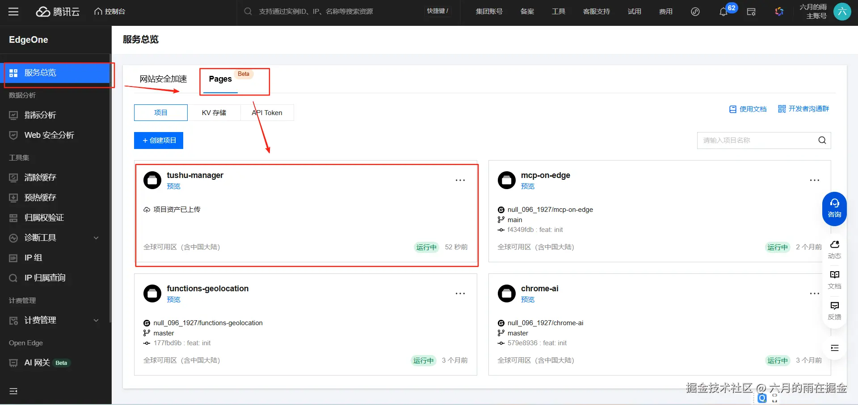The height and width of the screenshot is (405, 858).
Task: Select the 项目 sub-tab
Action: point(161,113)
